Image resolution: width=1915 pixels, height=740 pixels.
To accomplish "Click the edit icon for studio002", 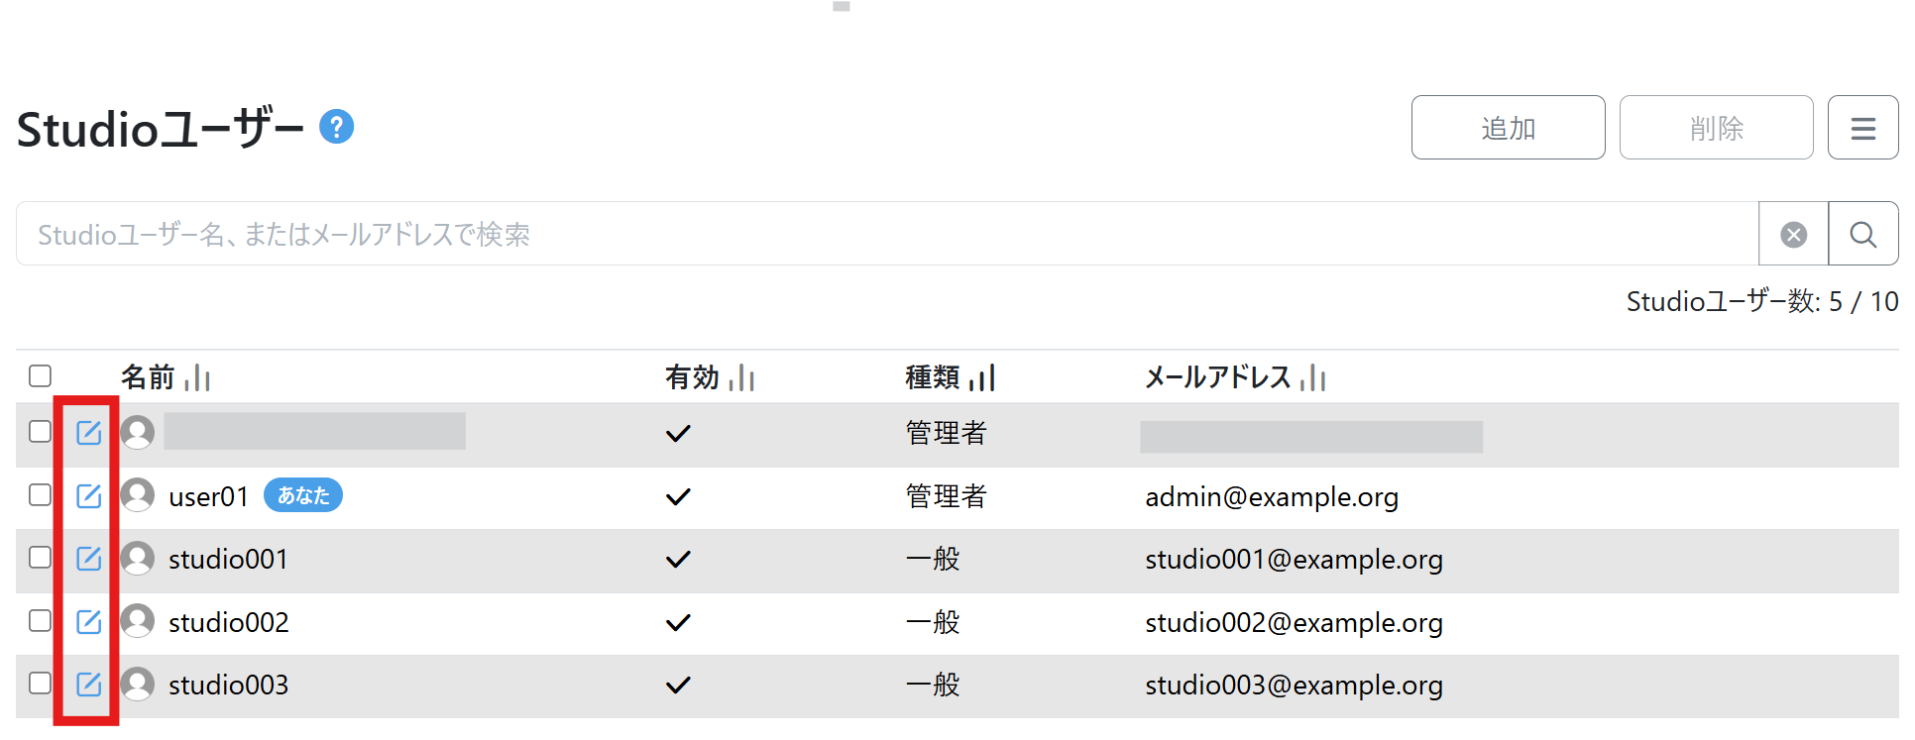I will 89,621.
